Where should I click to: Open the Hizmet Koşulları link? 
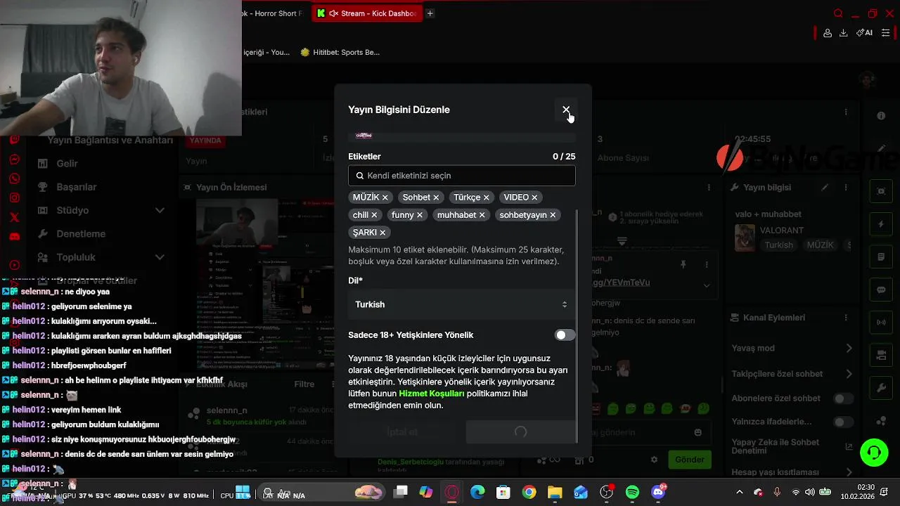click(432, 394)
